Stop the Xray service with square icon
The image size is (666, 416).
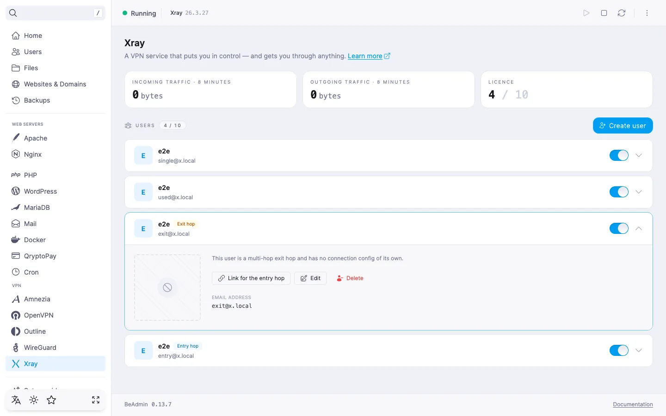point(604,13)
